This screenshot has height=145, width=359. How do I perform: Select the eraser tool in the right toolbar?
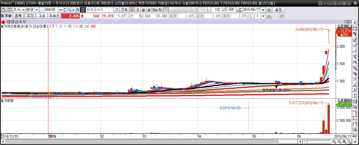pos(355,45)
